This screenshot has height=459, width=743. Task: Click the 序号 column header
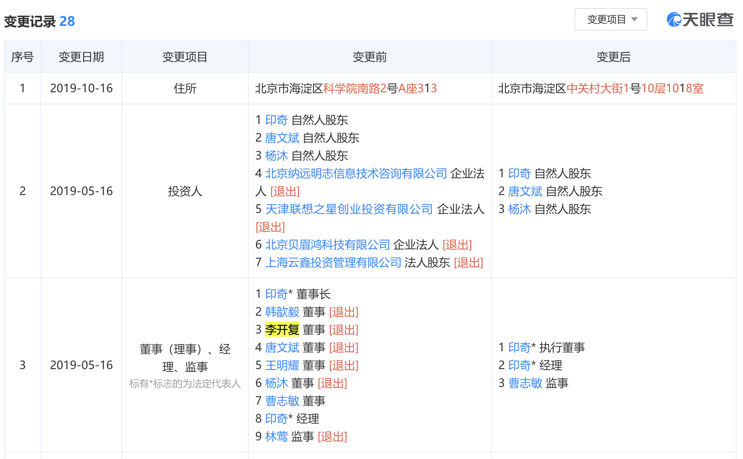click(x=23, y=57)
